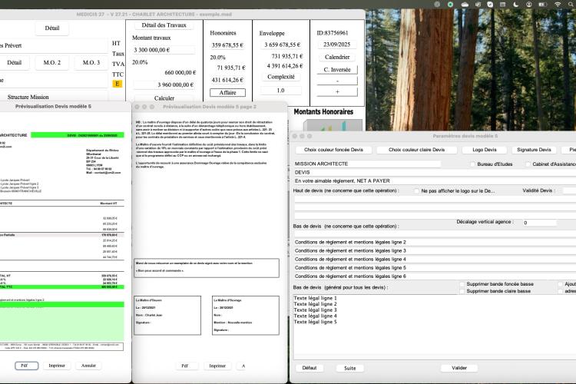This screenshot has height=384, width=576.
Task: Open the Signature Devis button
Action: pos(534,150)
